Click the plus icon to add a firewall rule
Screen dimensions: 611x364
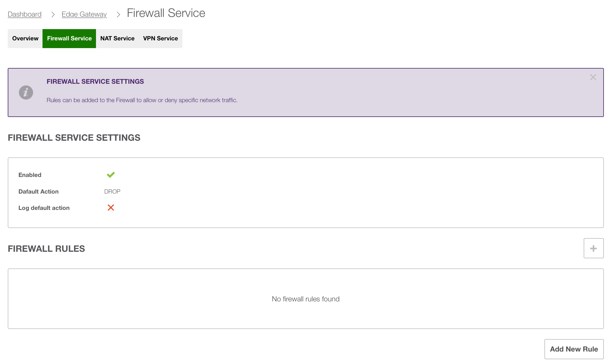593,248
